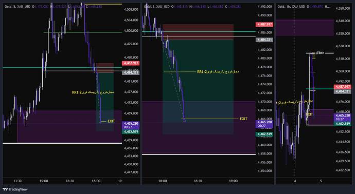
Task: Click the 4,508.000 price scale value
Action: (x=131, y=9)
